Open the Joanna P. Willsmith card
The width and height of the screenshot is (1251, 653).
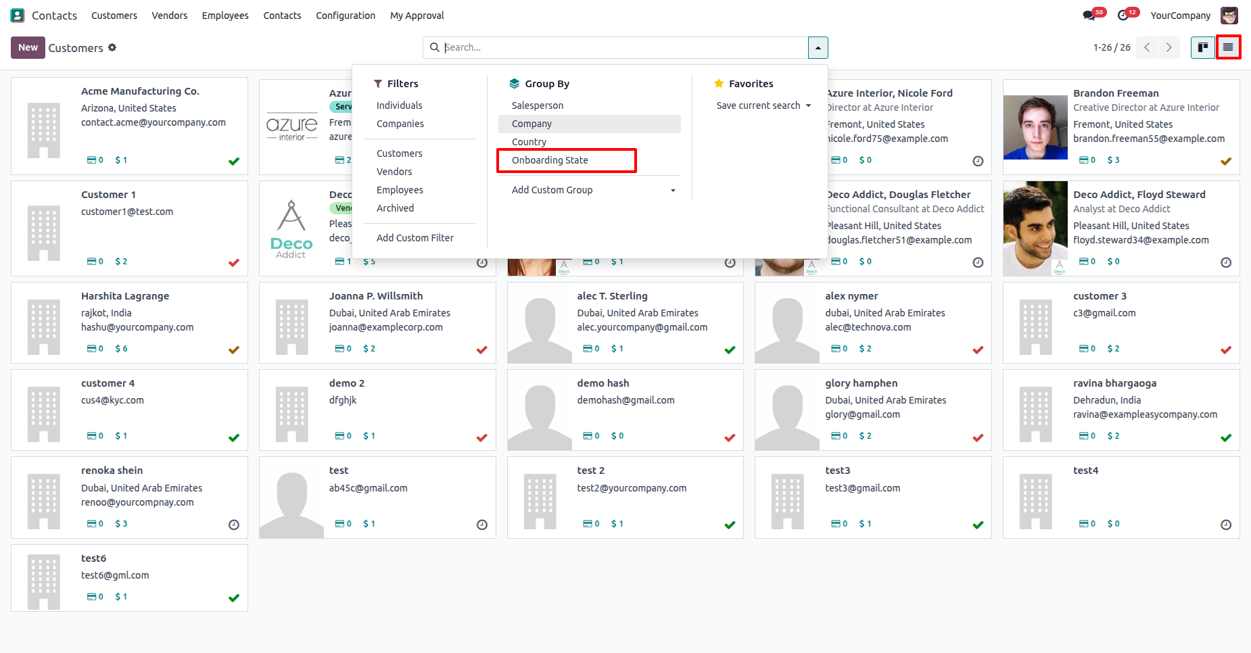click(377, 322)
